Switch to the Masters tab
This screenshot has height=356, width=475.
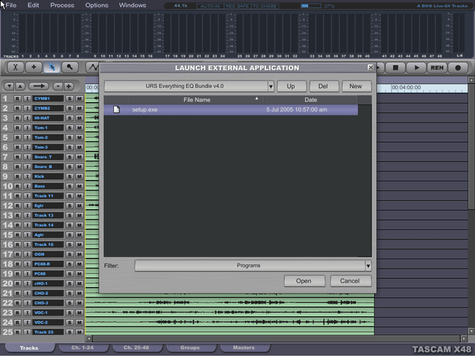click(244, 348)
